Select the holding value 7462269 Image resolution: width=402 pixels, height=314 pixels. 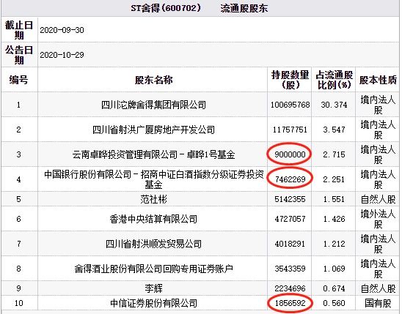(290, 179)
